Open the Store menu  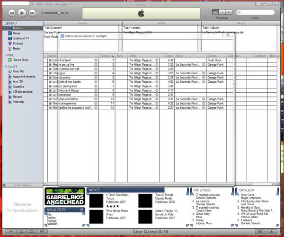click(49, 4)
